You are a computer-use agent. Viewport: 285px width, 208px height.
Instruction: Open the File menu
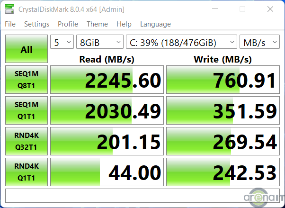pos(10,24)
